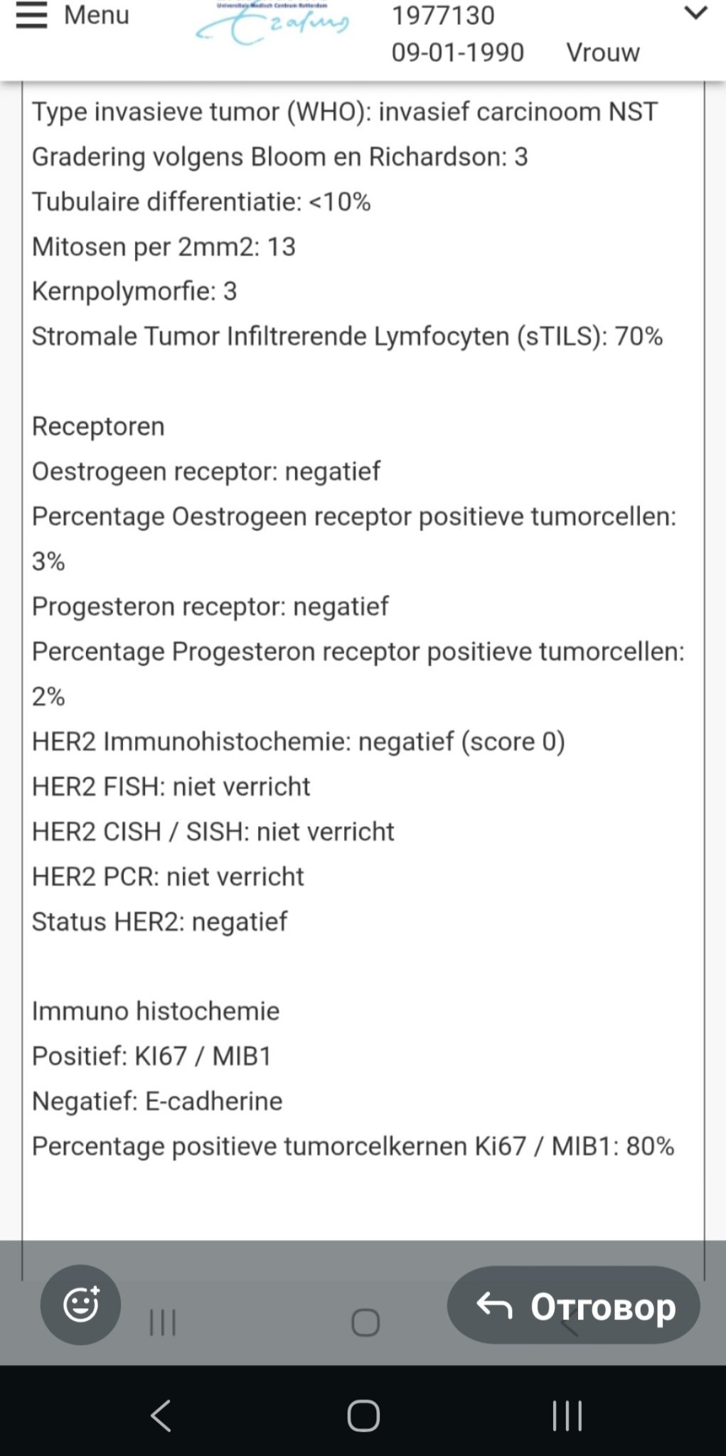This screenshot has height=1456, width=726.
Task: Click the Receptoren section heading
Action: [x=98, y=427]
